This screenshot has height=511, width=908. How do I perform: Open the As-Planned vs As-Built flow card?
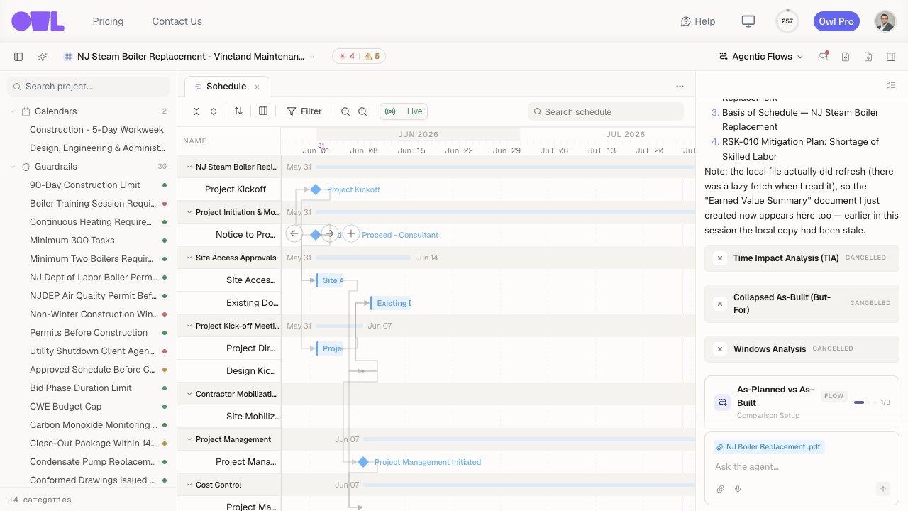point(802,402)
